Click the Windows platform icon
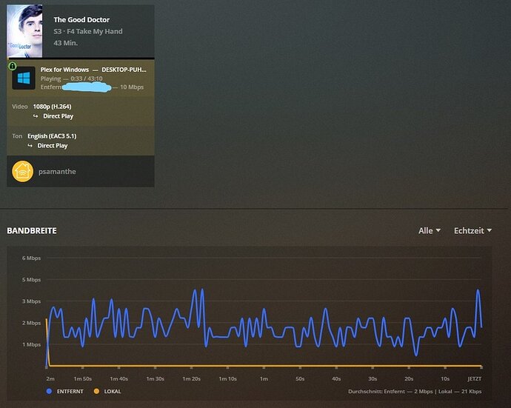 24,78
